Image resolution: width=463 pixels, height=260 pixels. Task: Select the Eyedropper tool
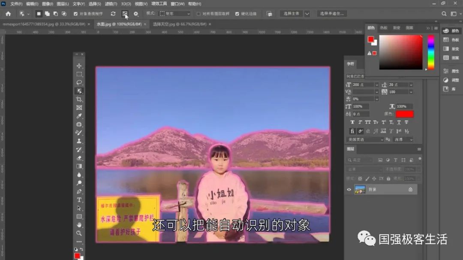(x=79, y=116)
